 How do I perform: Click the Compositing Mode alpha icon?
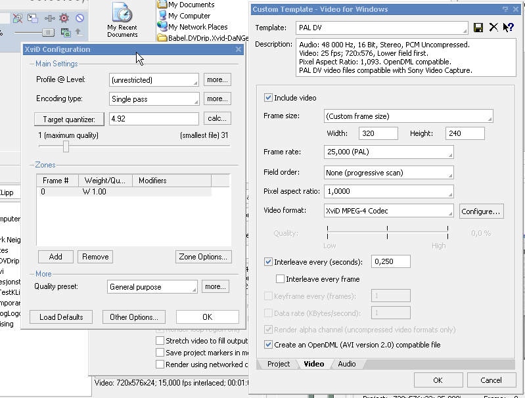pyautogui.click(x=65, y=32)
